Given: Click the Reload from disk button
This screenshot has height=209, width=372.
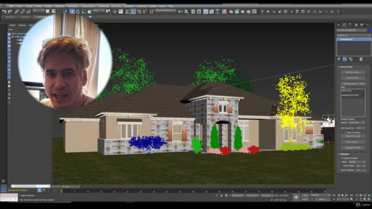Looking at the screenshot, I should [x=353, y=136].
